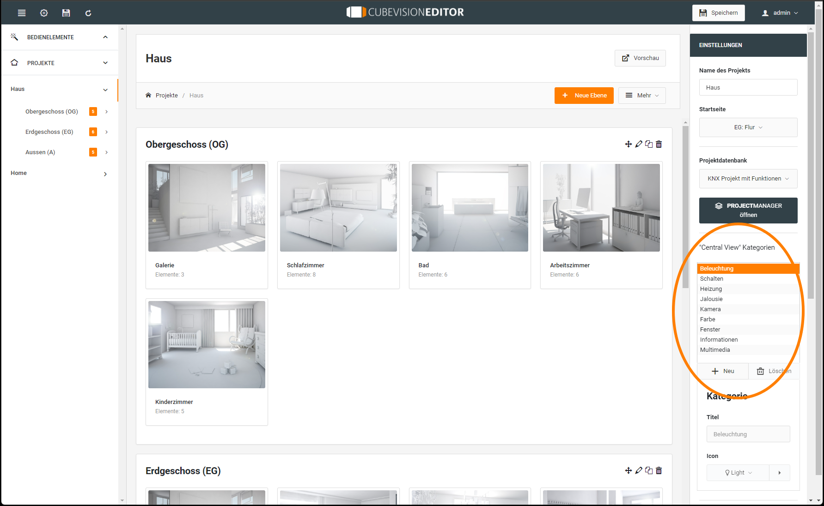The image size is (824, 506).
Task: Go to Projekte in the breadcrumb
Action: [x=167, y=96]
